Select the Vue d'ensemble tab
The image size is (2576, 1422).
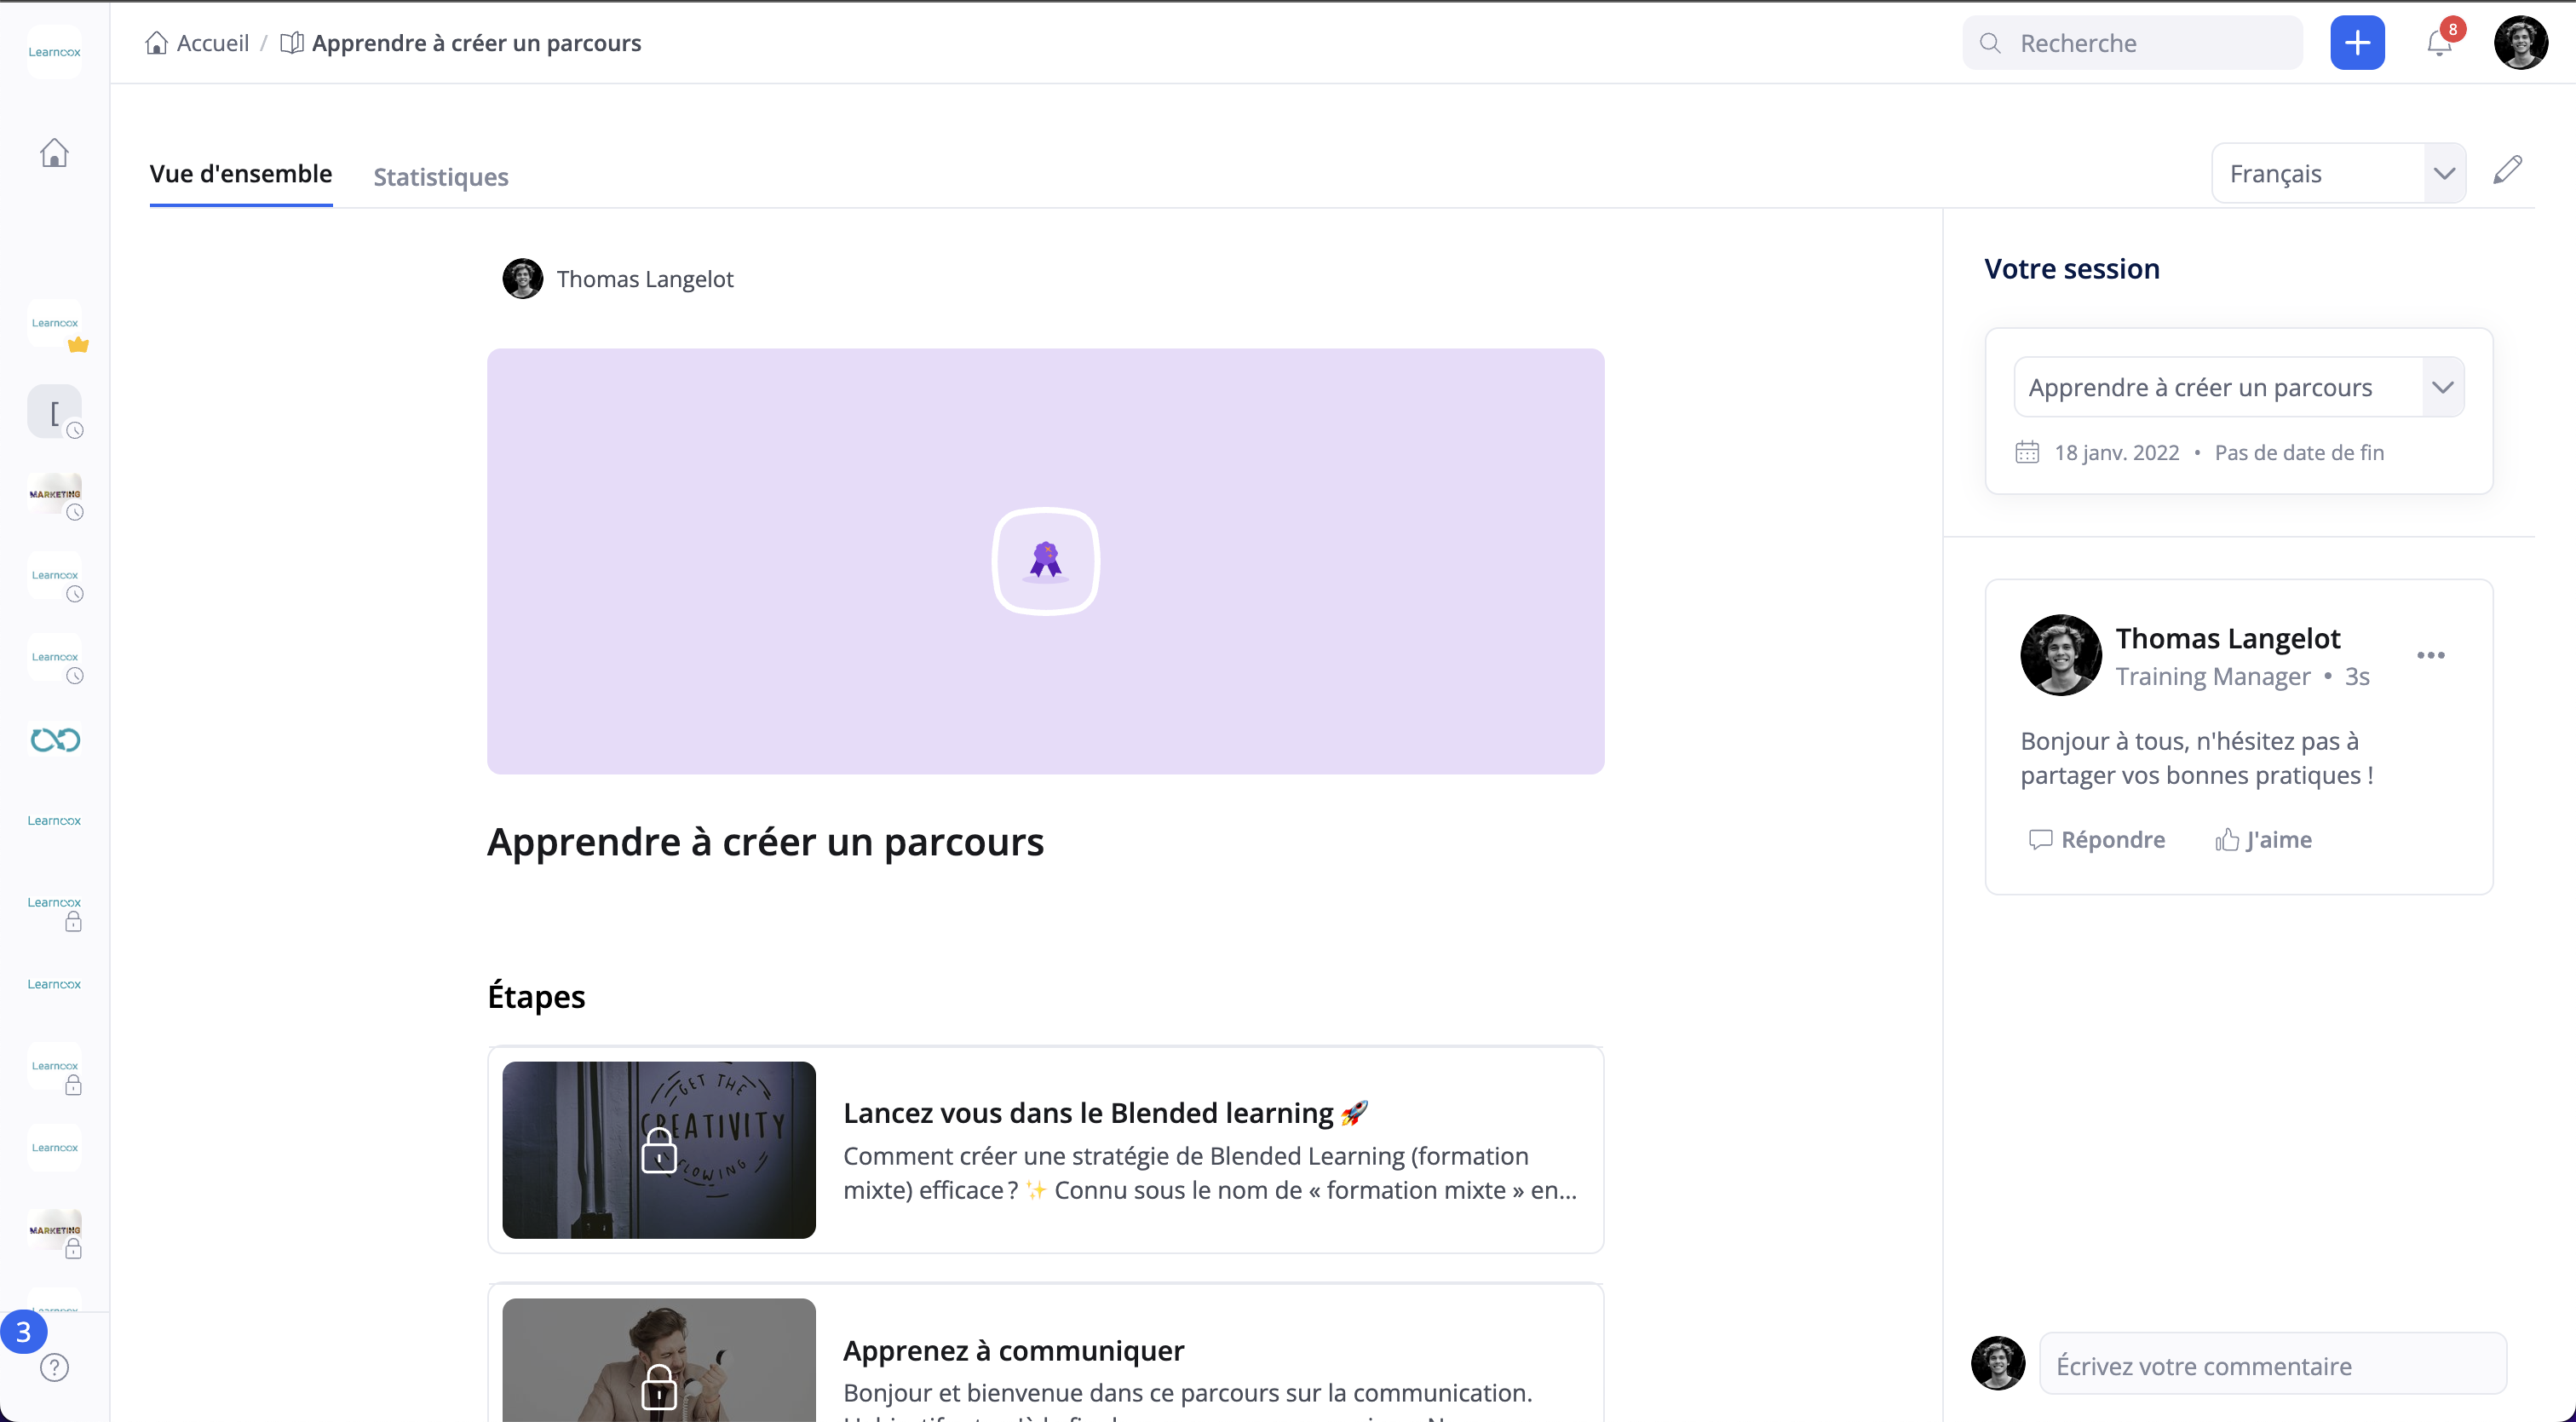[x=241, y=173]
